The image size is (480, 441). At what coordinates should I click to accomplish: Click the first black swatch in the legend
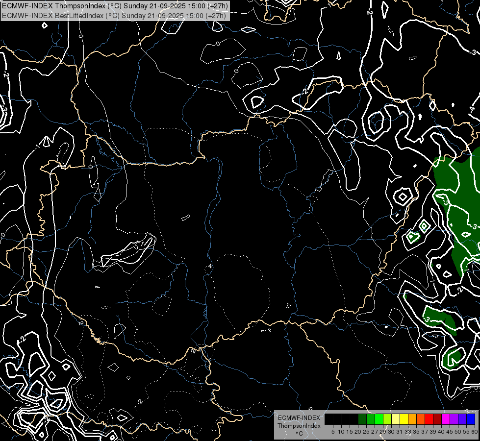329,419
